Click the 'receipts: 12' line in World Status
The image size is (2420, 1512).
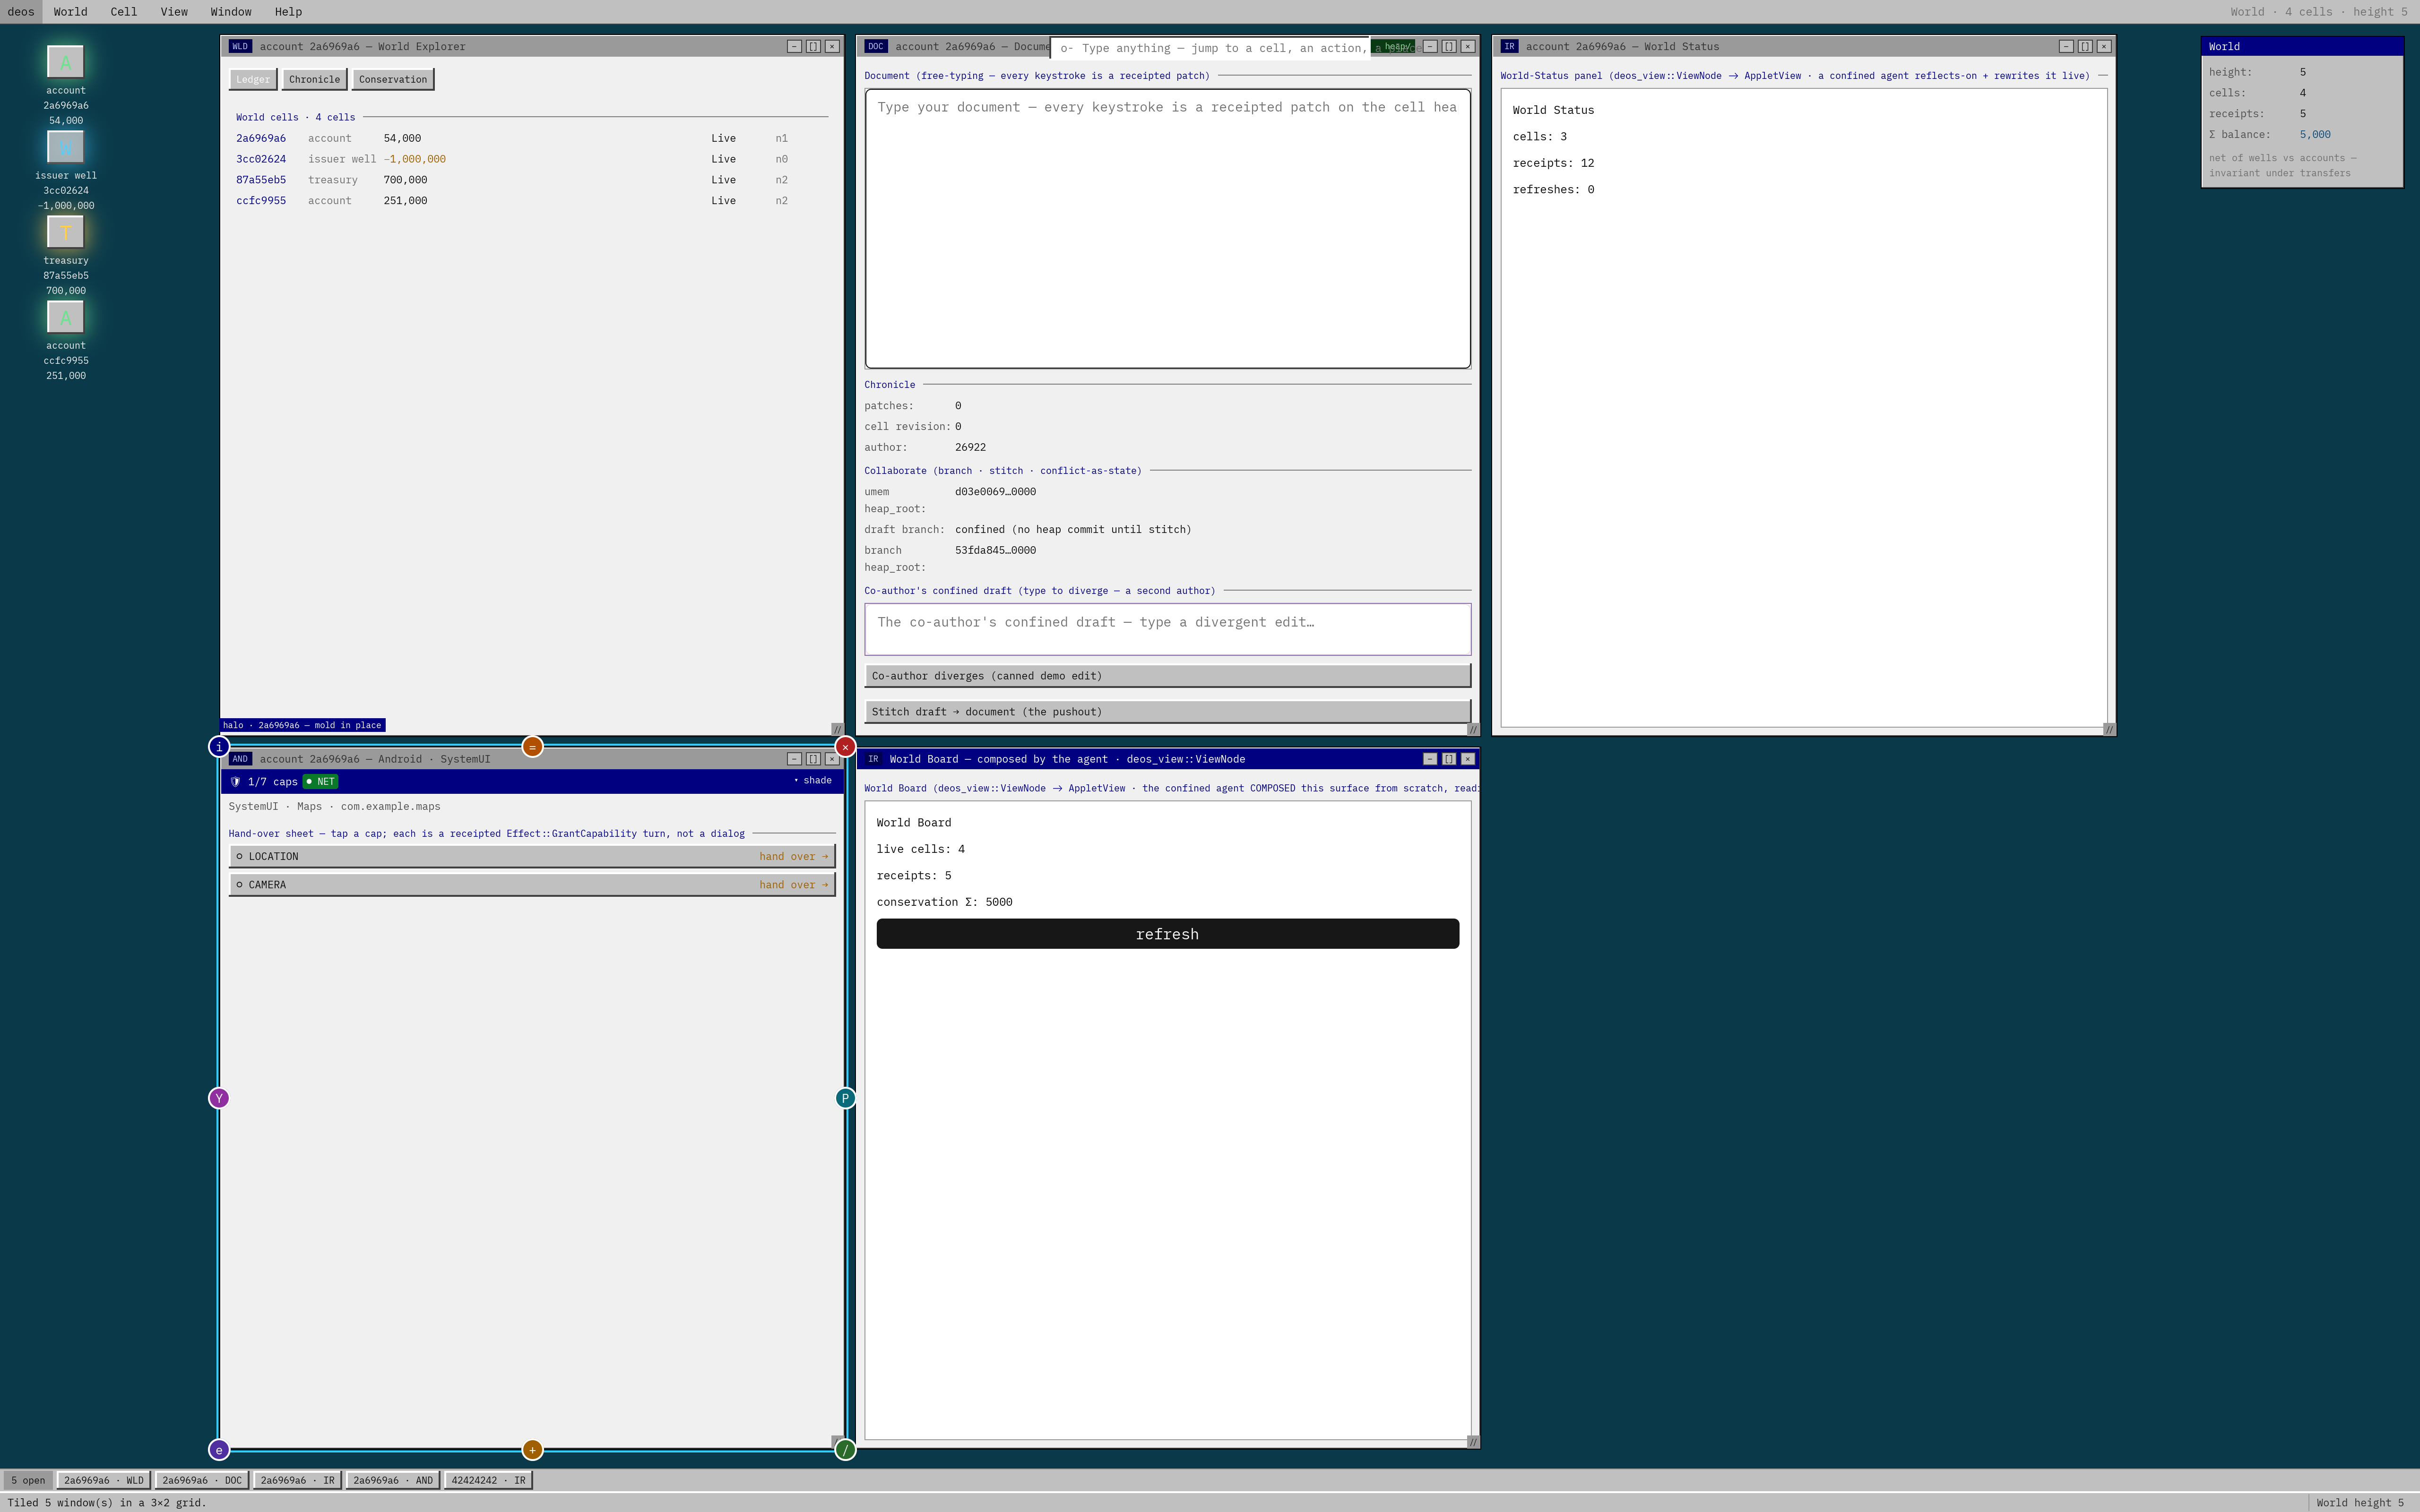pos(1553,163)
